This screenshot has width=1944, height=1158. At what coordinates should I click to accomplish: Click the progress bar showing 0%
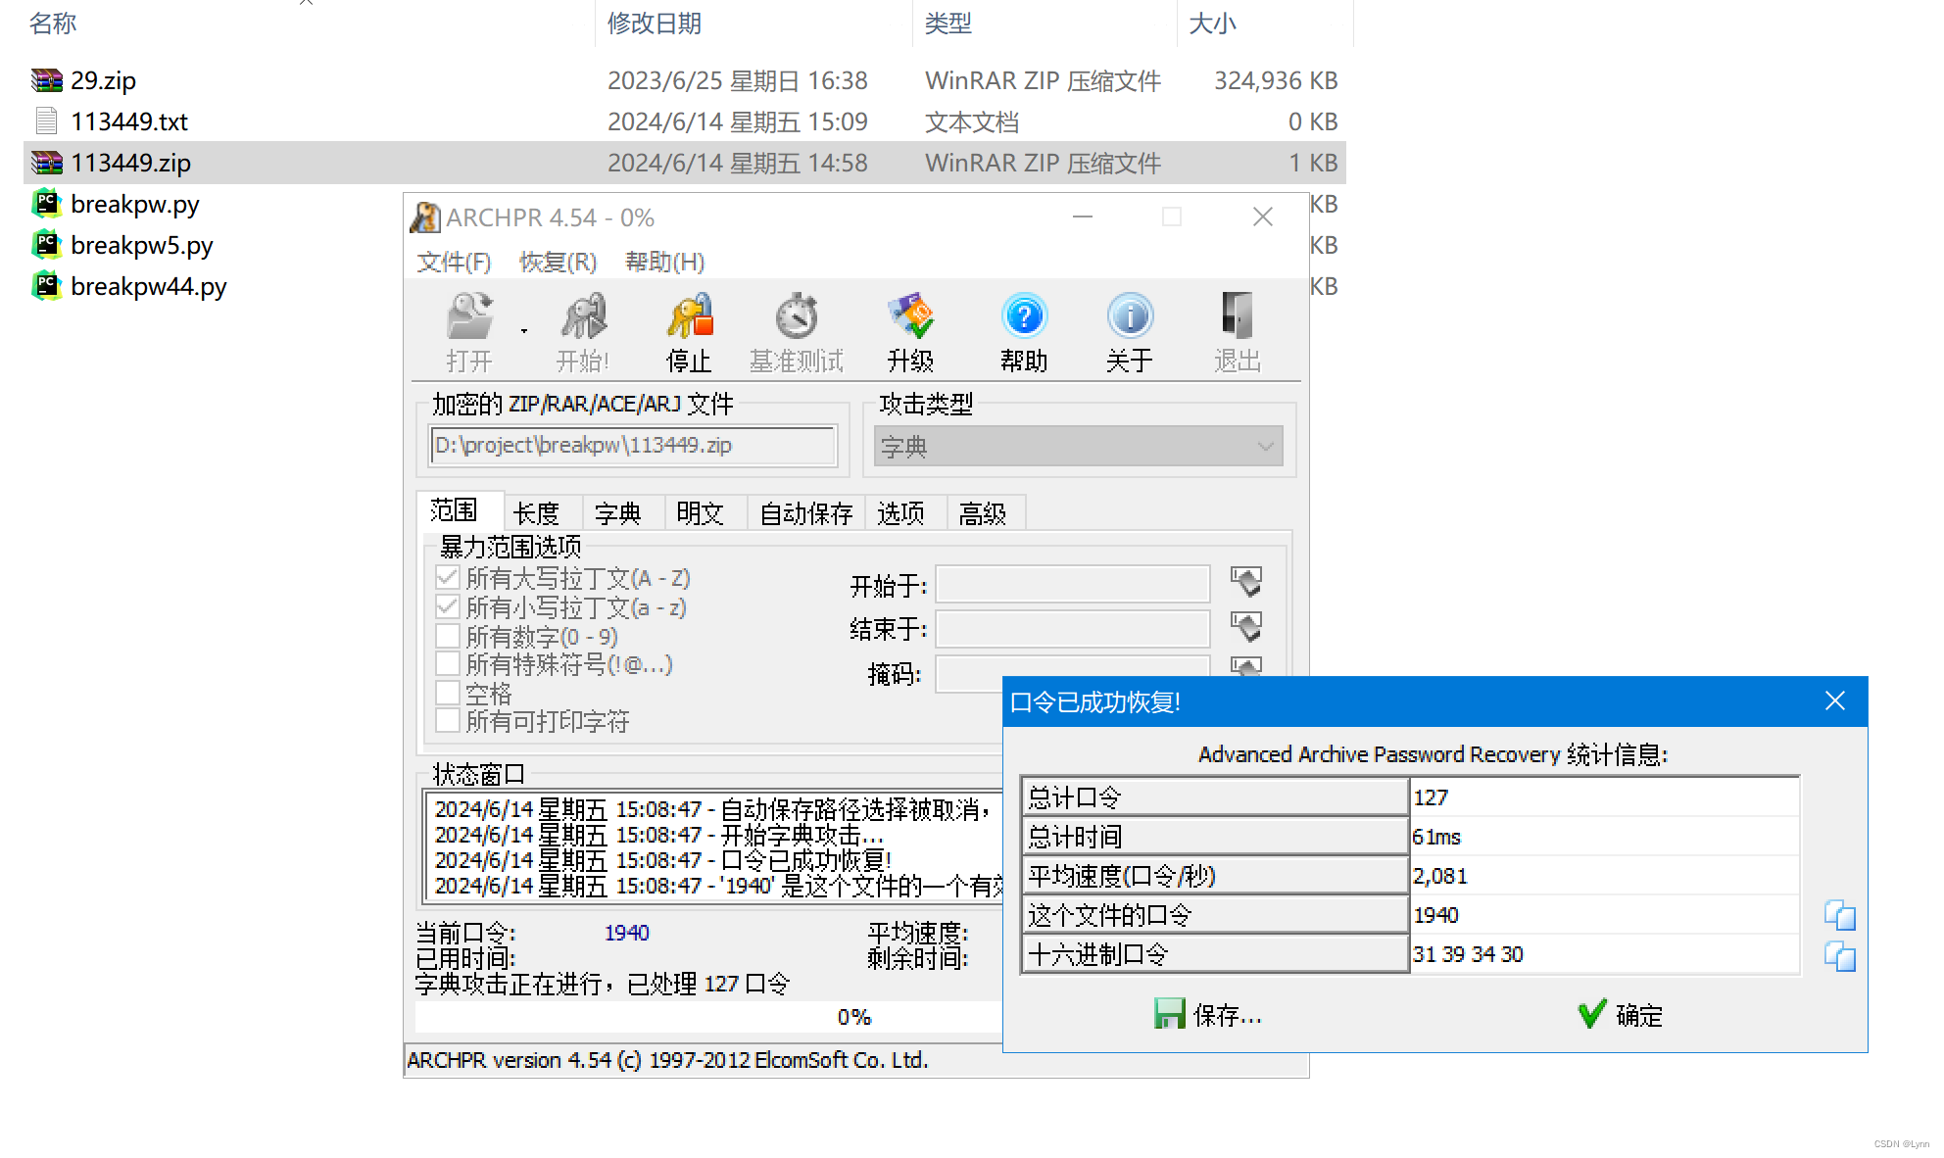coord(709,1017)
